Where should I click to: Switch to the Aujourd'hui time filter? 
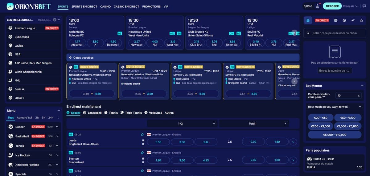[x=24, y=118]
